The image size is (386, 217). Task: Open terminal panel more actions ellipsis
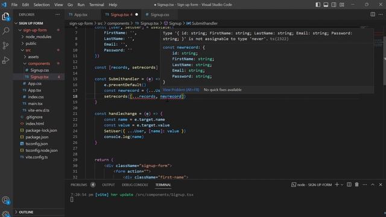364,184
